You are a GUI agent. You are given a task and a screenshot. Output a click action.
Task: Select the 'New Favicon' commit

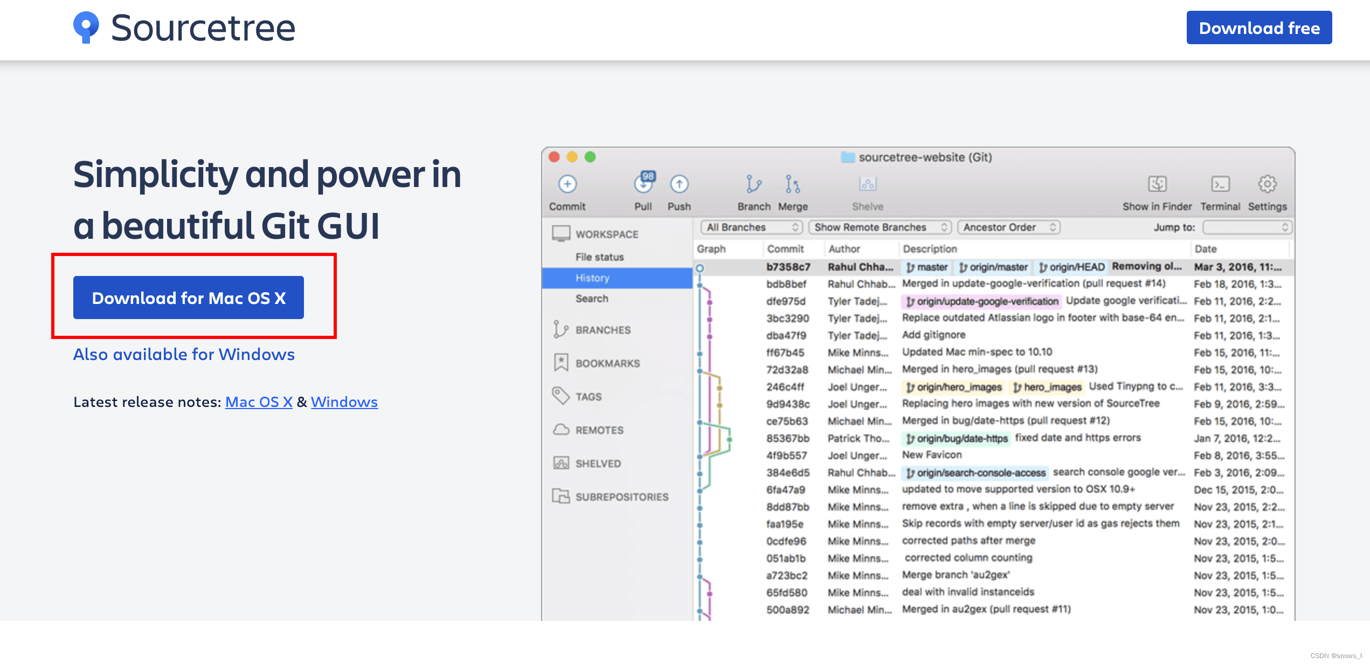993,455
